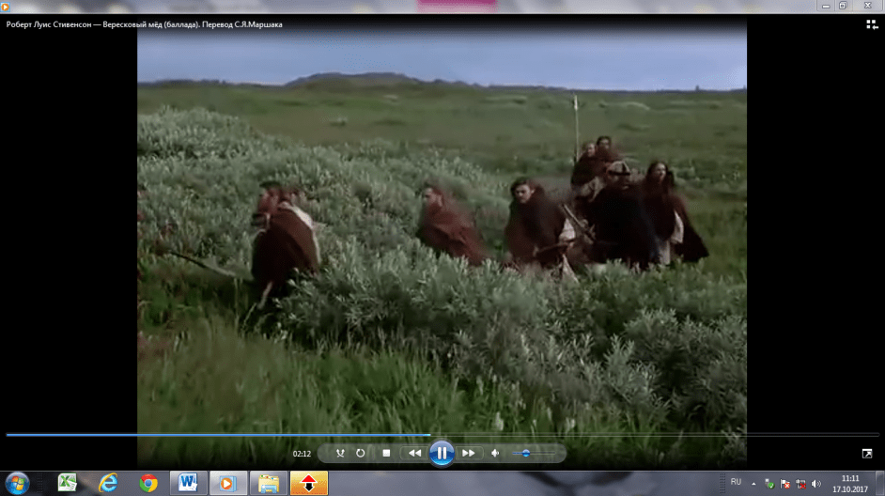Launch Internet Explorer from taskbar
Image resolution: width=885 pixels, height=496 pixels.
108,483
